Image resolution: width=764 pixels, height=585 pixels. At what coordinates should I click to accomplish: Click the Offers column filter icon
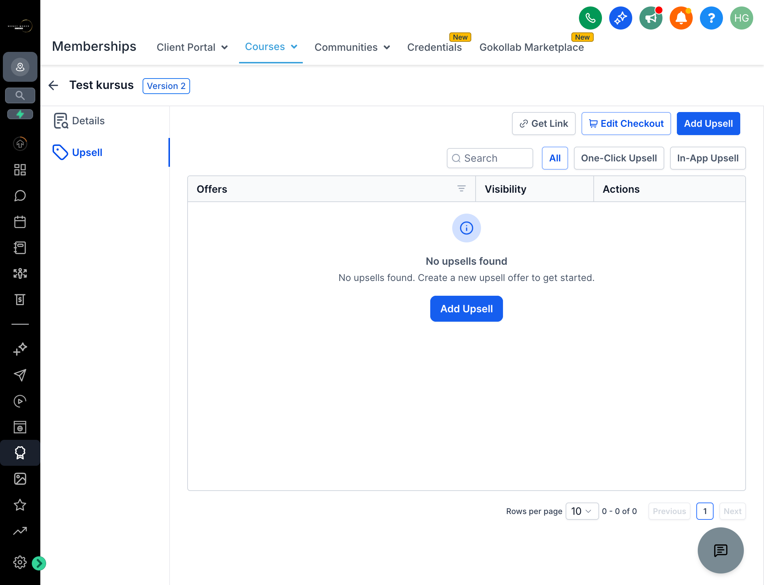(x=461, y=189)
